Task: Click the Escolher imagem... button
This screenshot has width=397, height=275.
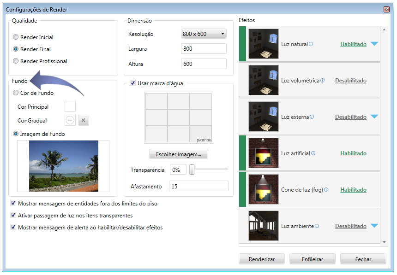Action: [179, 154]
